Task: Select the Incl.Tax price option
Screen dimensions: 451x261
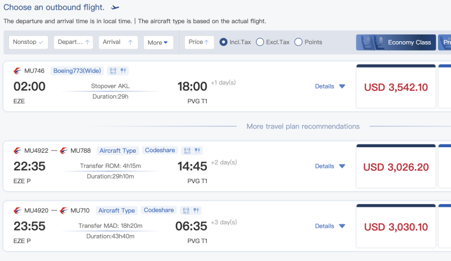Action: point(224,42)
